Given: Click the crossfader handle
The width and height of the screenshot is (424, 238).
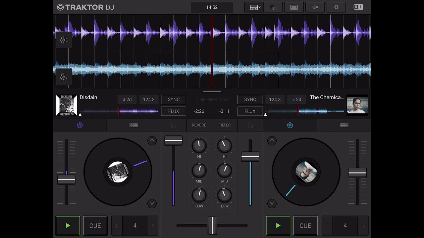Looking at the screenshot, I should [212, 225].
